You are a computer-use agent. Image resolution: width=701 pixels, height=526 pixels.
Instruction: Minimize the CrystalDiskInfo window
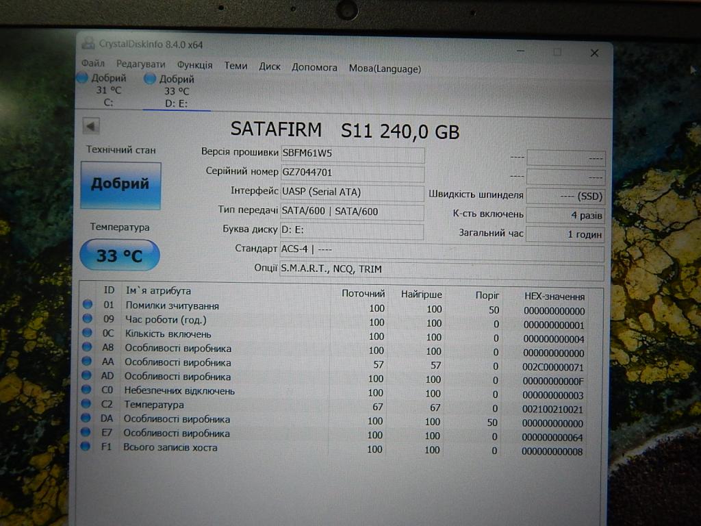tap(520, 51)
